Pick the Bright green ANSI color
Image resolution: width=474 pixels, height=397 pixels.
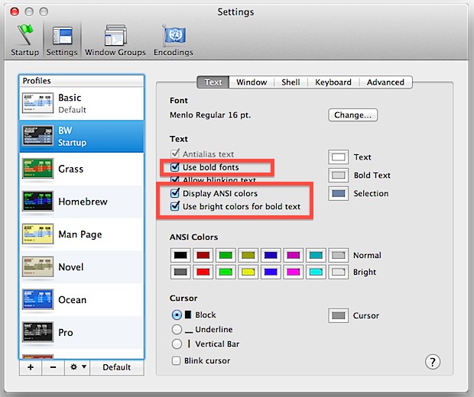click(x=226, y=272)
